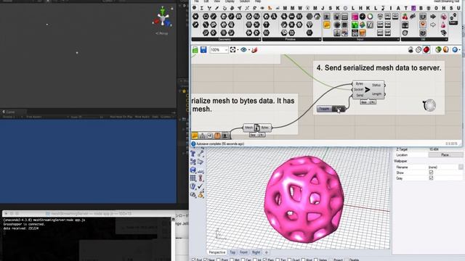Toggle the Near osnap checkbox
The height and width of the screenshot is (261, 465).
pyautogui.click(x=206, y=260)
